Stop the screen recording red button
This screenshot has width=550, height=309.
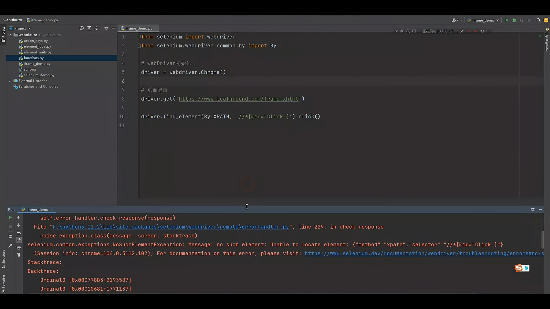tap(475, 31)
